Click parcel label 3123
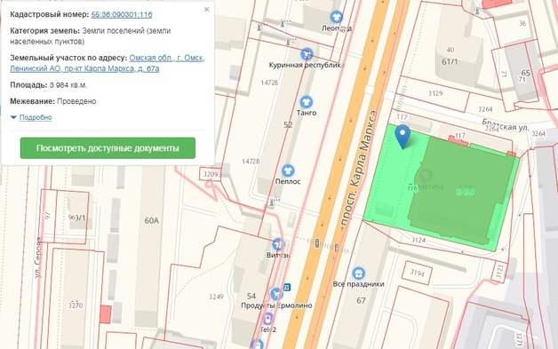The width and height of the screenshot is (558, 349). pyautogui.click(x=499, y=272)
